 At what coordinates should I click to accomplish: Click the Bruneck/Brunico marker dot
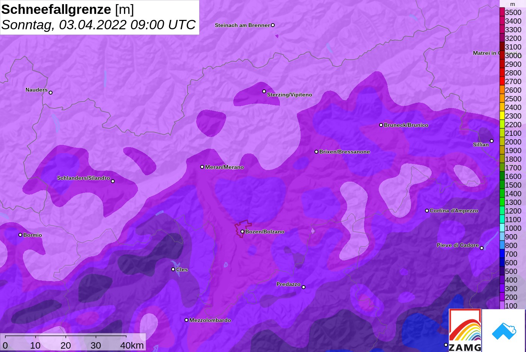coord(381,125)
